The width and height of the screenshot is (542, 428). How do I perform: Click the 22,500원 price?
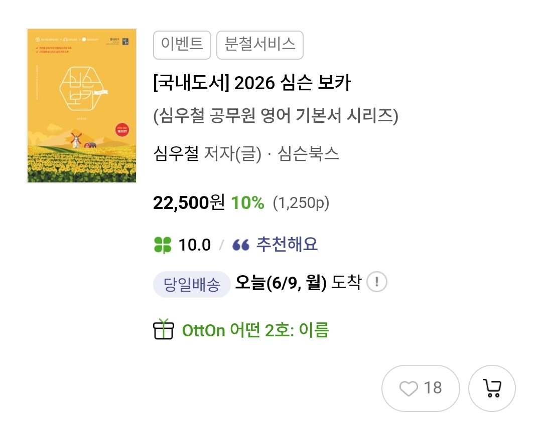[x=189, y=203]
